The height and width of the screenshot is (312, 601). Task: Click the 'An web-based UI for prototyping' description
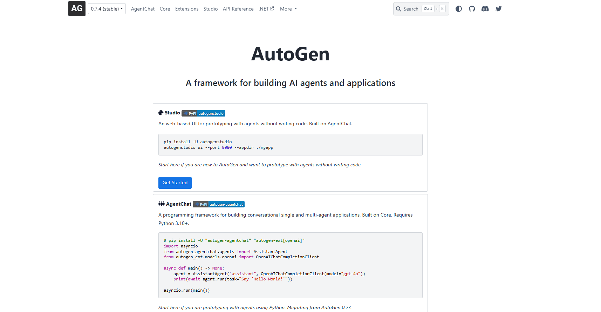[x=255, y=124]
